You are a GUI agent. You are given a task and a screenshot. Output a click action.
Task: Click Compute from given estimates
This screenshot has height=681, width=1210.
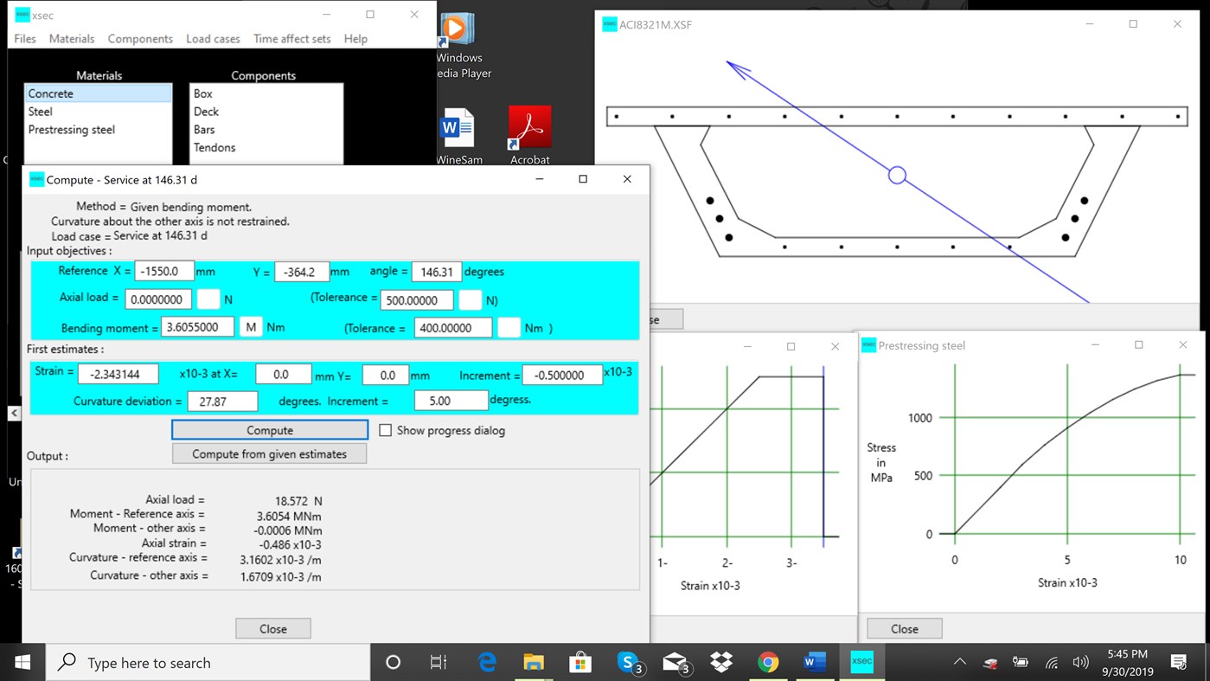coord(269,453)
